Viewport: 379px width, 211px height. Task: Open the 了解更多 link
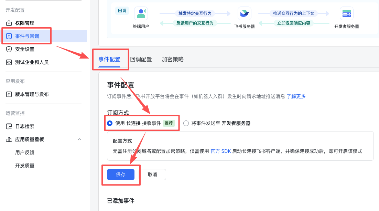tap(296, 96)
